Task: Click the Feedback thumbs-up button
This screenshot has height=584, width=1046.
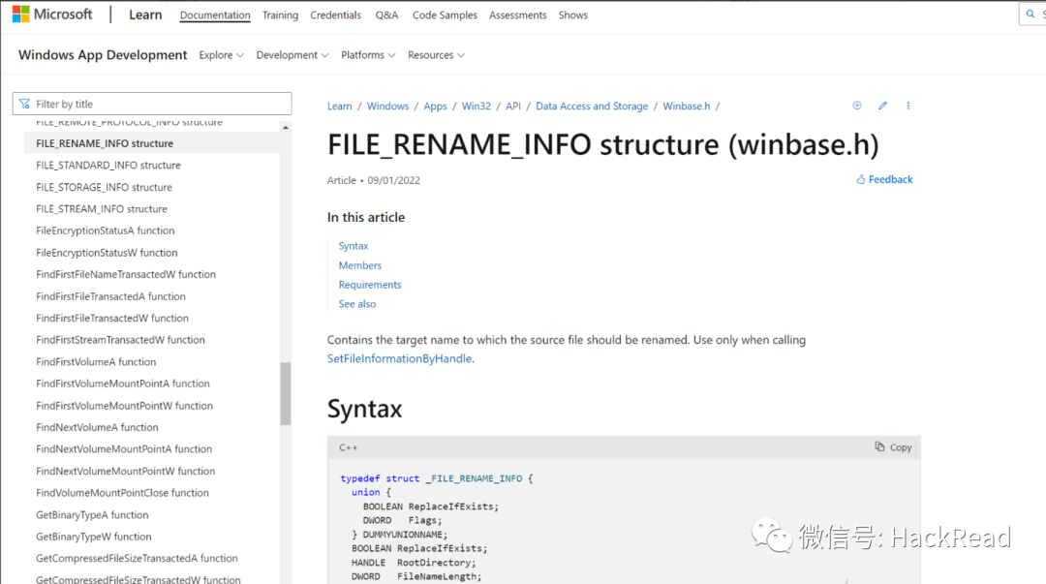Action: point(884,179)
